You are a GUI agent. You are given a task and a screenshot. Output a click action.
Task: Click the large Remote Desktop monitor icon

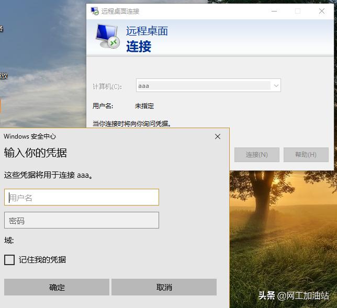click(107, 36)
